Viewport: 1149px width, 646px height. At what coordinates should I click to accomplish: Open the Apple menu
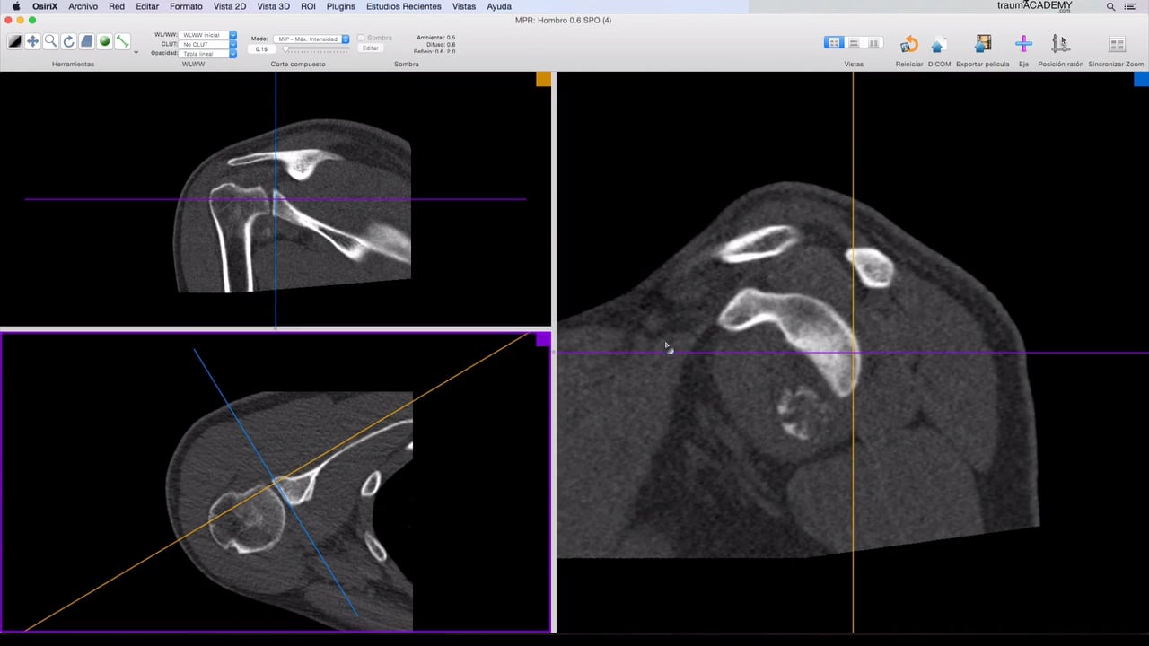tap(15, 6)
